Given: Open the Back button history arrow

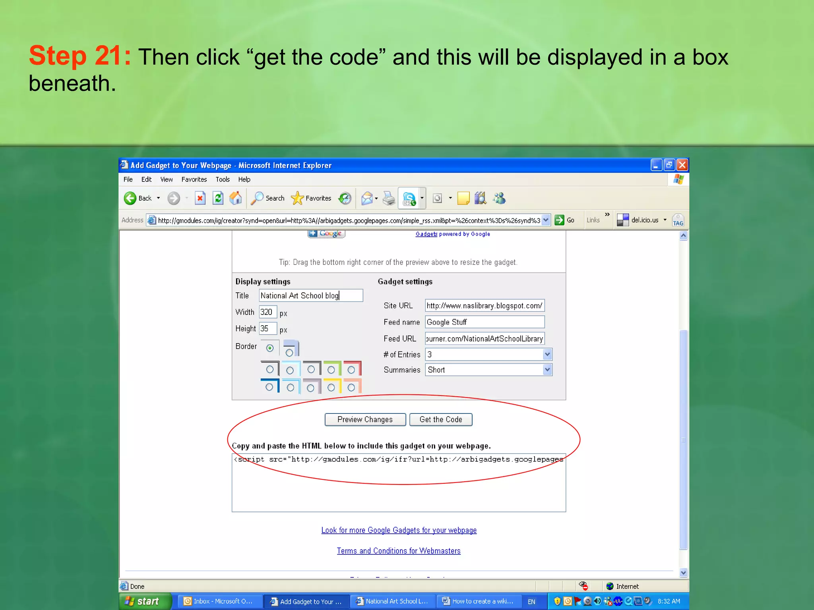Looking at the screenshot, I should pos(158,198).
